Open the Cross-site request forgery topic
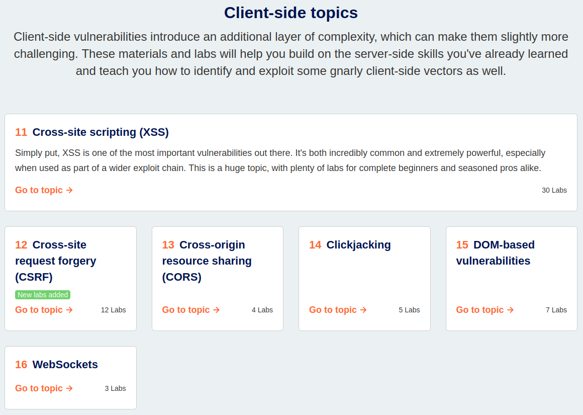Image resolution: width=583 pixels, height=415 pixels. click(x=38, y=310)
